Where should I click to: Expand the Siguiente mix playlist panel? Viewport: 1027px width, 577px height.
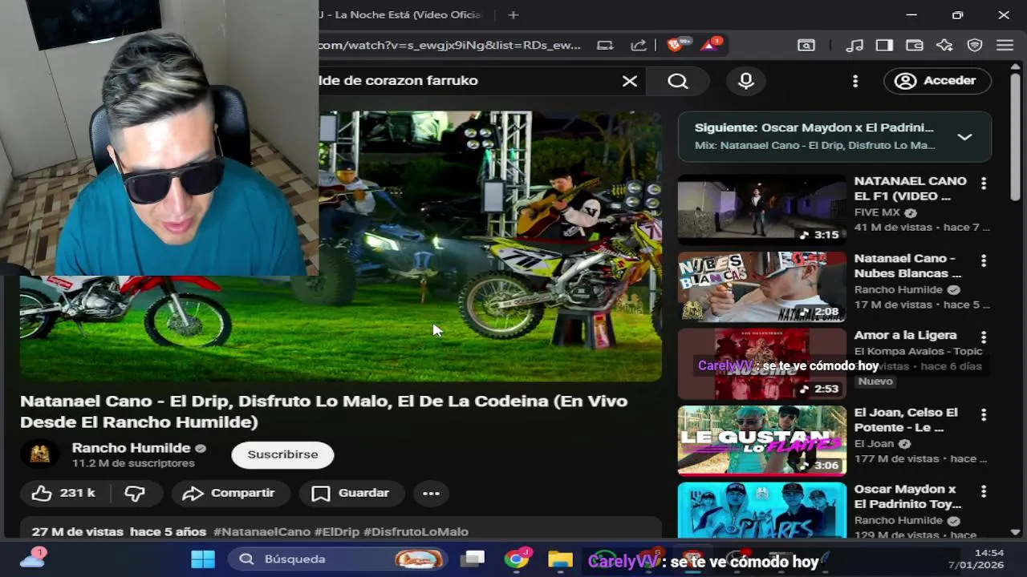pos(964,137)
